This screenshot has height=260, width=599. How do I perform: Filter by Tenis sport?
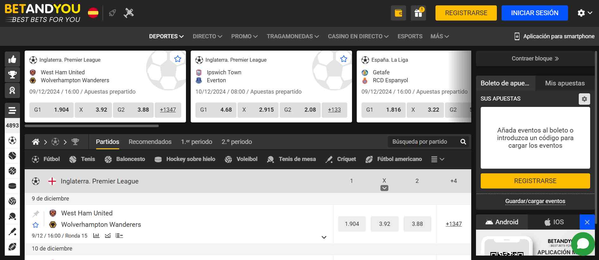click(x=82, y=159)
